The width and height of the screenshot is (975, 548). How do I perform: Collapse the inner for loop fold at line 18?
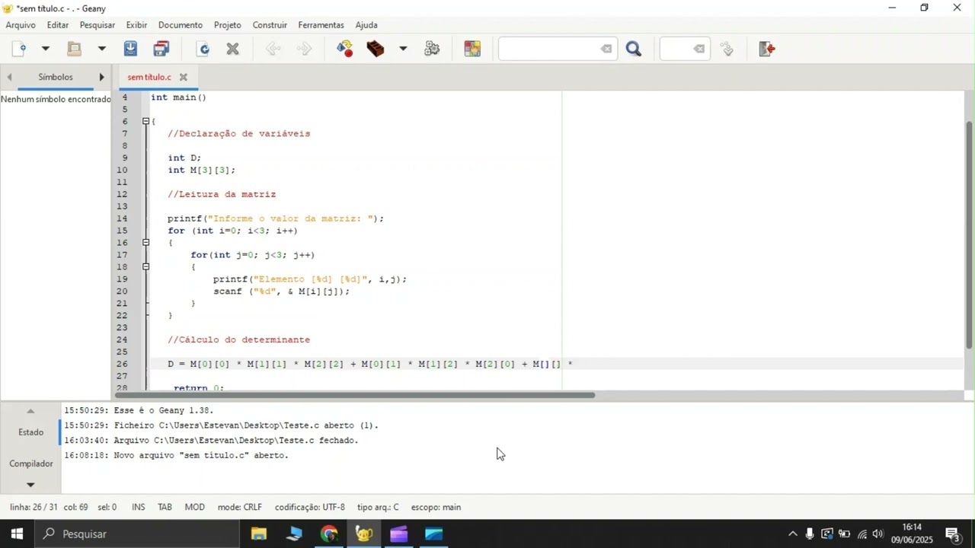coord(146,267)
